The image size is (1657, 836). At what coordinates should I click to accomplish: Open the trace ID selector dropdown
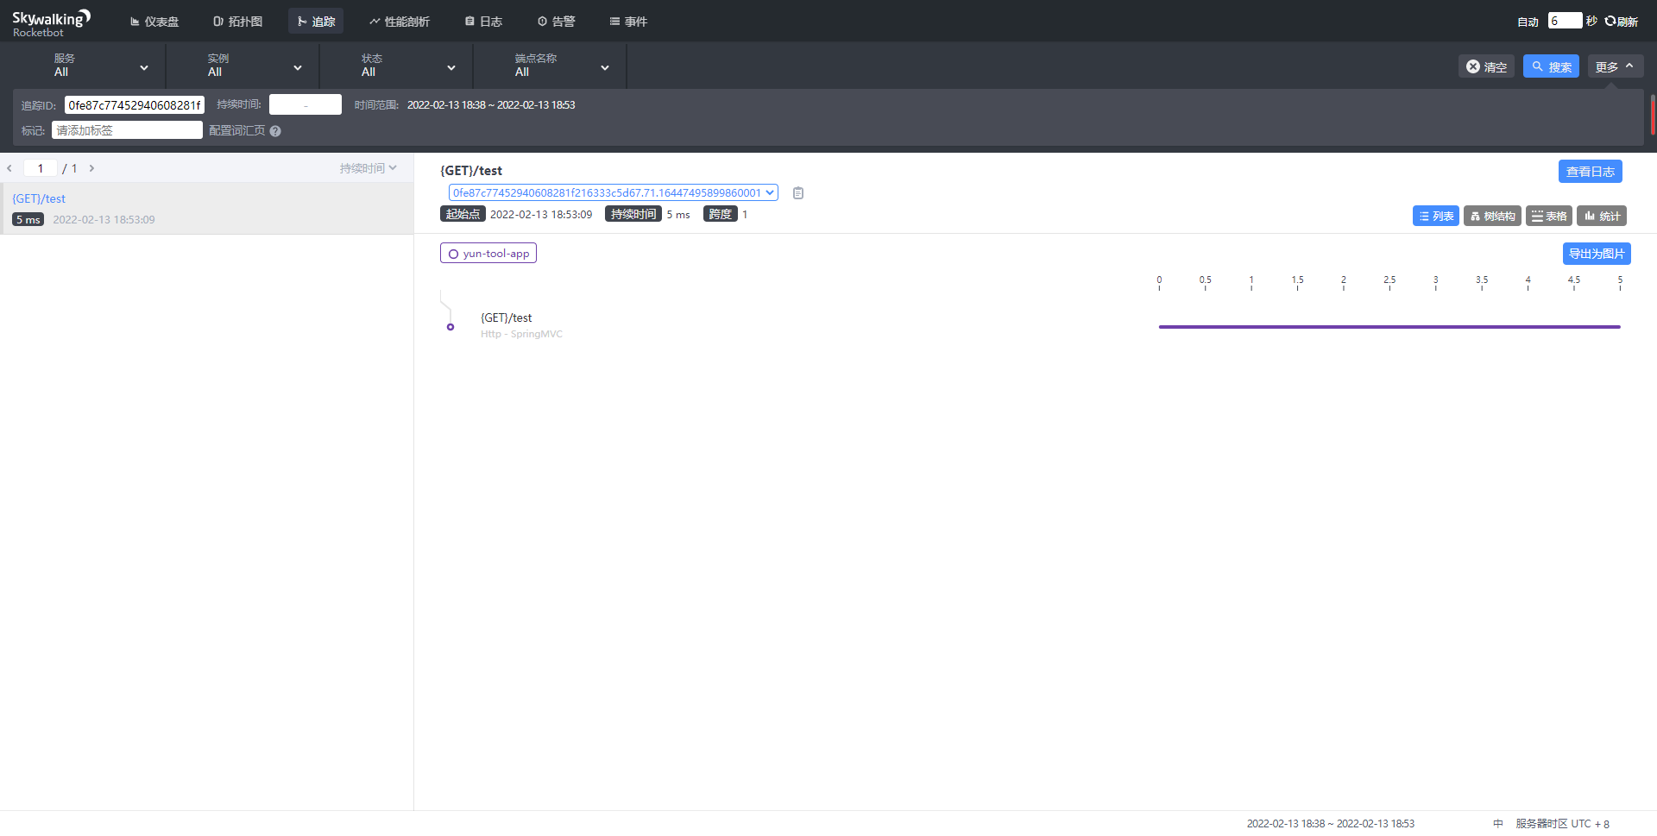coord(613,193)
